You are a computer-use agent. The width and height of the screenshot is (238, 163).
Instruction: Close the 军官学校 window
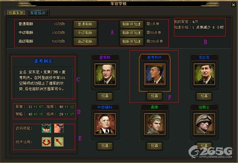tap(234, 5)
